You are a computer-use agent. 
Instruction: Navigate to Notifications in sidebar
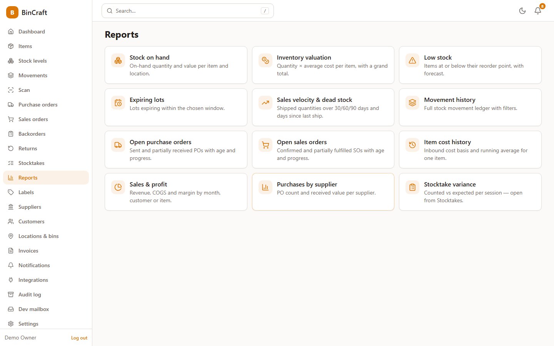pos(46,265)
